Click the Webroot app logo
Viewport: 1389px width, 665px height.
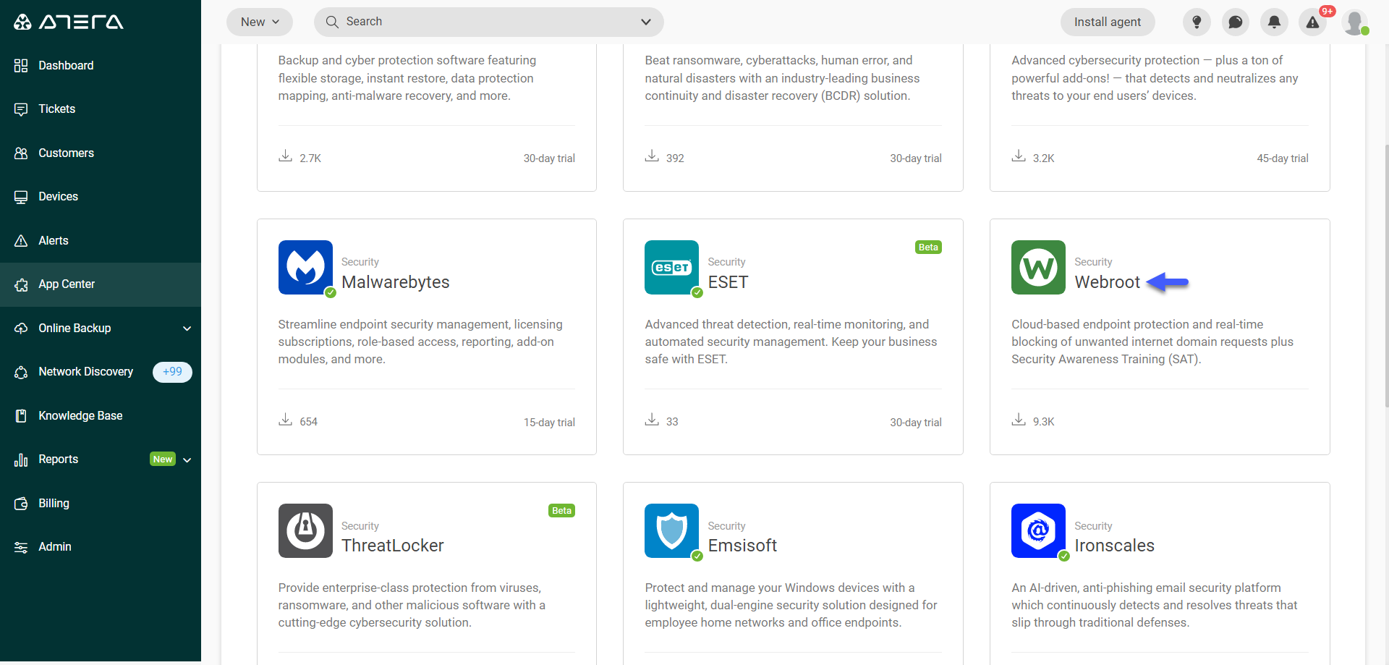click(1038, 267)
